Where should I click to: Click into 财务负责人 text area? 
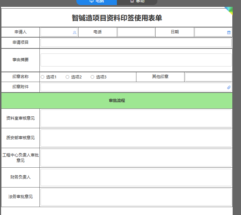tap(136, 177)
